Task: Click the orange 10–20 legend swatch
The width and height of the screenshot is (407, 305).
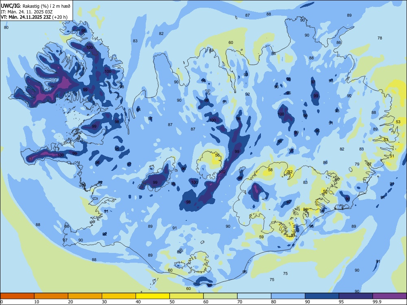Action: 51,296
